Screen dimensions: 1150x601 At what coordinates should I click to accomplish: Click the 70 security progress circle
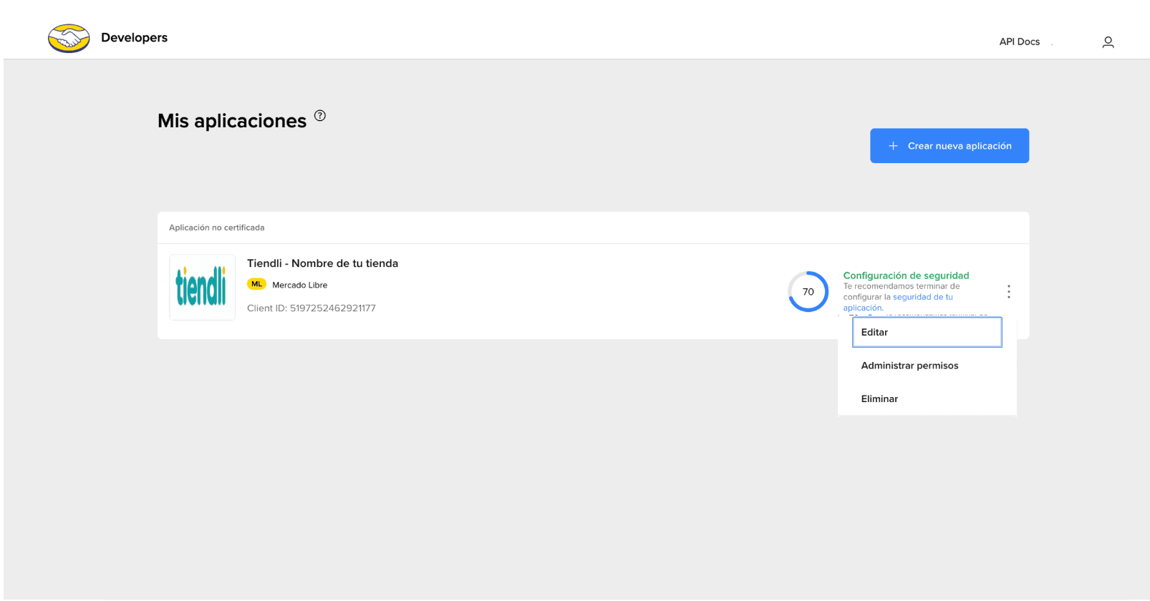point(808,291)
